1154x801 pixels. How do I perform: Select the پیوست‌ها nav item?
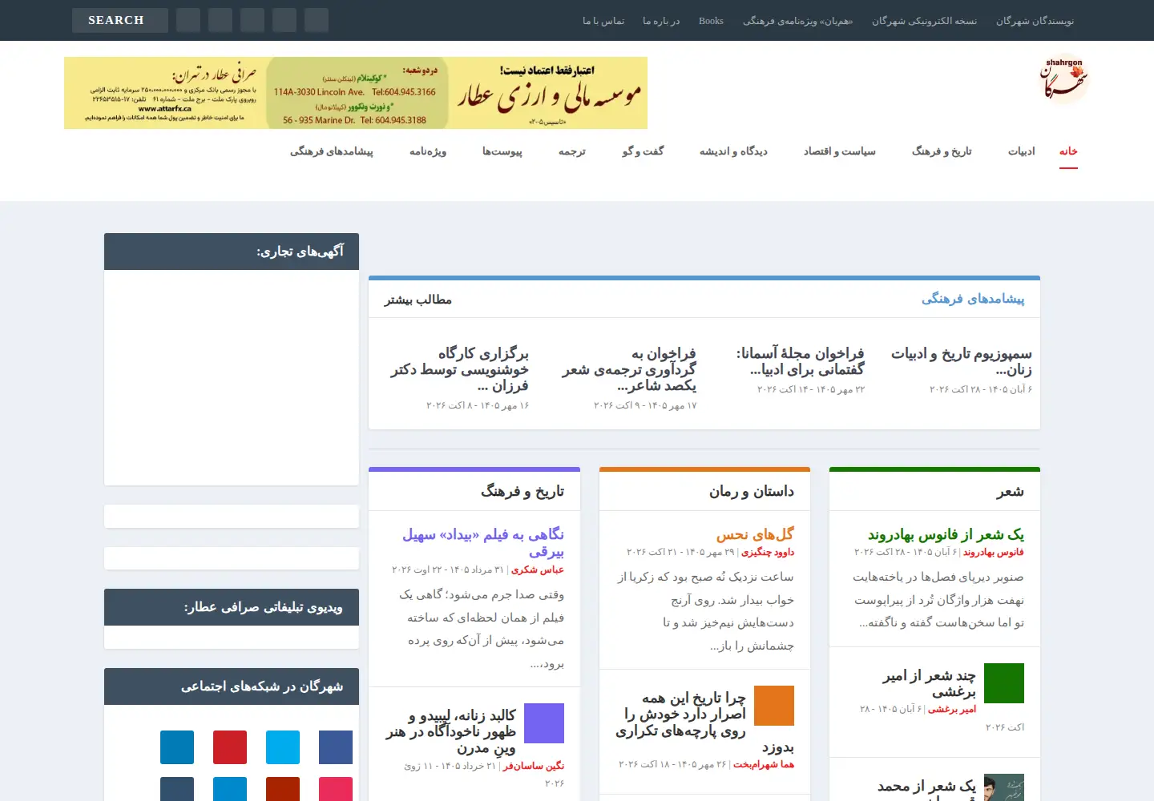[502, 151]
